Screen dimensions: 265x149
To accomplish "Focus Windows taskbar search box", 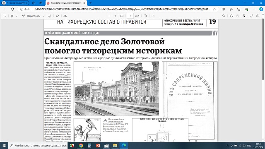I will coord(38,145).
